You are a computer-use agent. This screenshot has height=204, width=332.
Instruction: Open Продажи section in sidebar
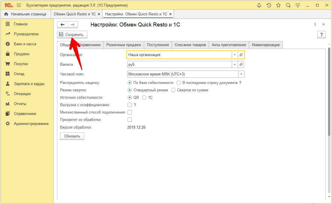click(x=22, y=54)
